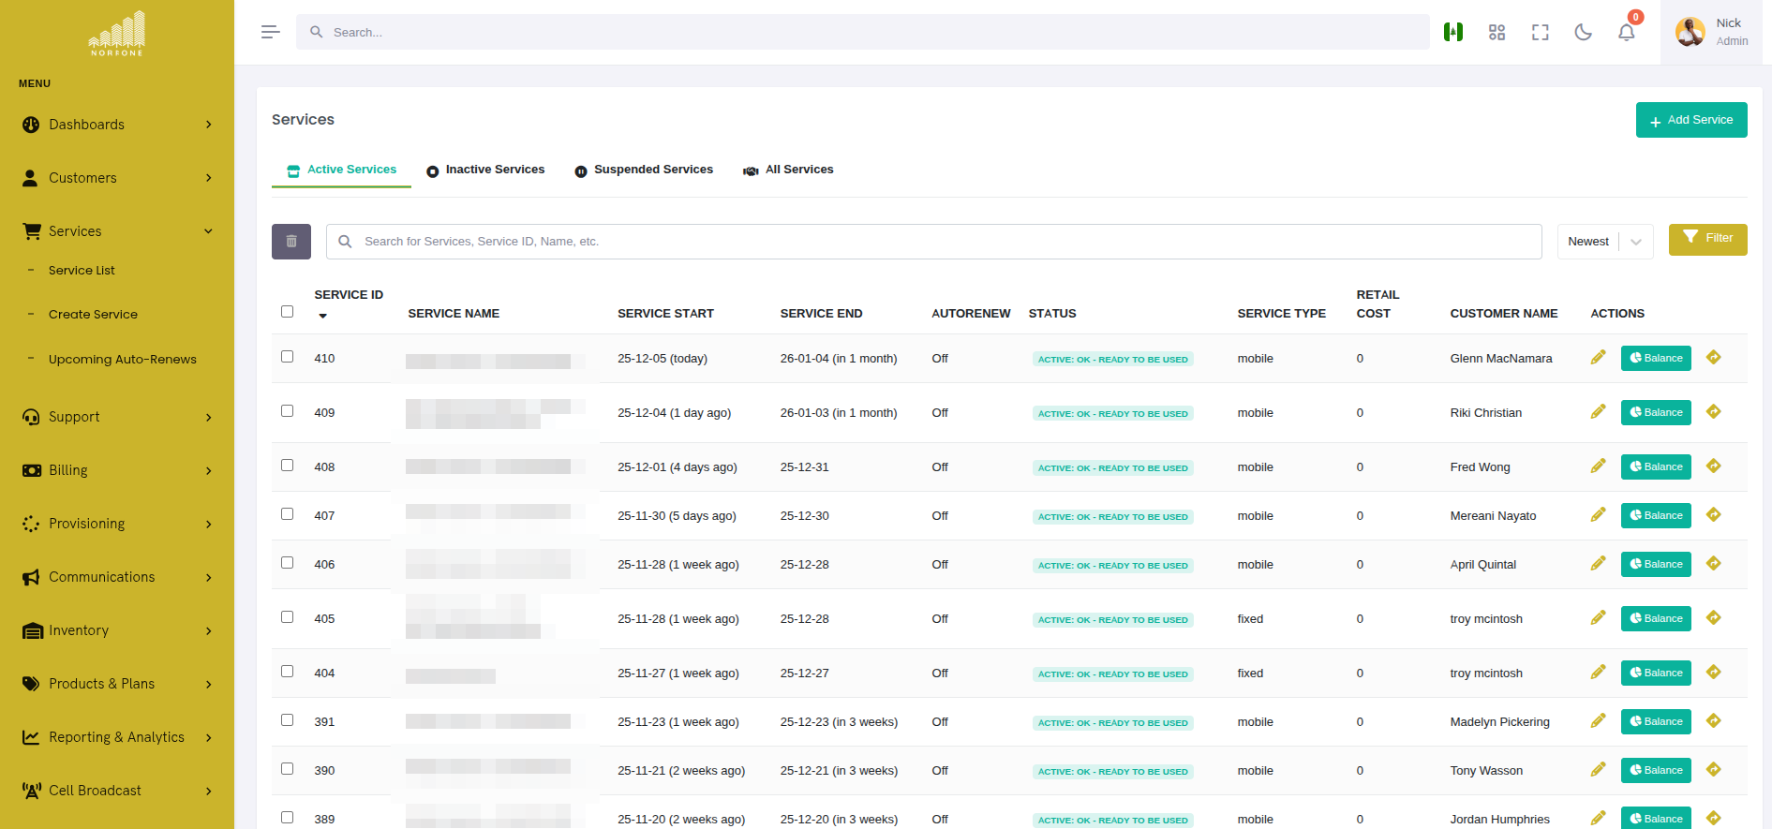
Task: Check the box for service 410
Action: coord(288,357)
